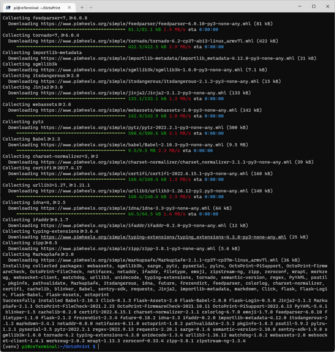Click the charset_normalizer-2.1.1 download URL
Viewport: 335px width, 352px height.
[166, 162]
